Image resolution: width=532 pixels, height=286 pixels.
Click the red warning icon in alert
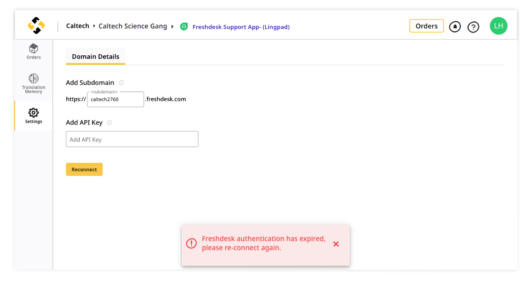pyautogui.click(x=191, y=243)
